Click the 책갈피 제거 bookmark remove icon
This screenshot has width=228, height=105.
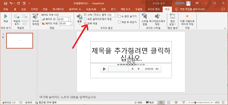click(x=25, y=20)
